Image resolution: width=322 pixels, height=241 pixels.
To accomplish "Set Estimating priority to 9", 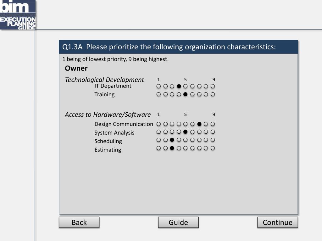I will [x=213, y=148].
